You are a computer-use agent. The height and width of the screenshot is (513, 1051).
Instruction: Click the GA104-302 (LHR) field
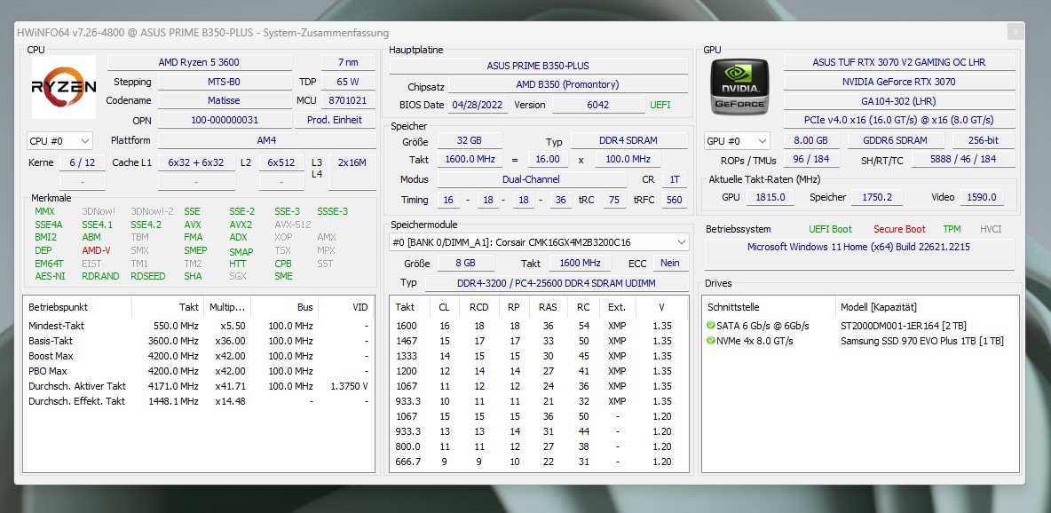899,101
